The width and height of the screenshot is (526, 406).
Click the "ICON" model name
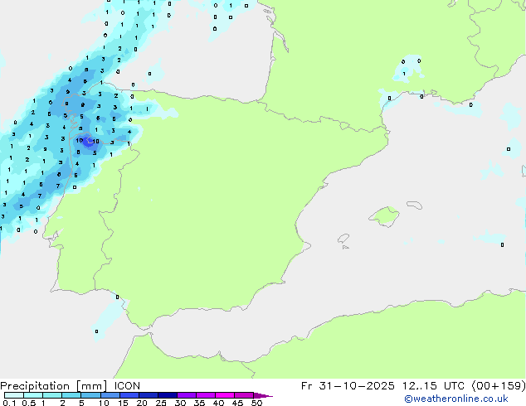coord(127,386)
